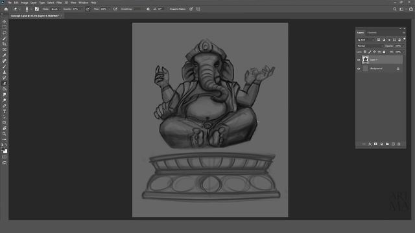Open the Flow value dropdown
This screenshot has width=415, height=233.
coord(109,9)
